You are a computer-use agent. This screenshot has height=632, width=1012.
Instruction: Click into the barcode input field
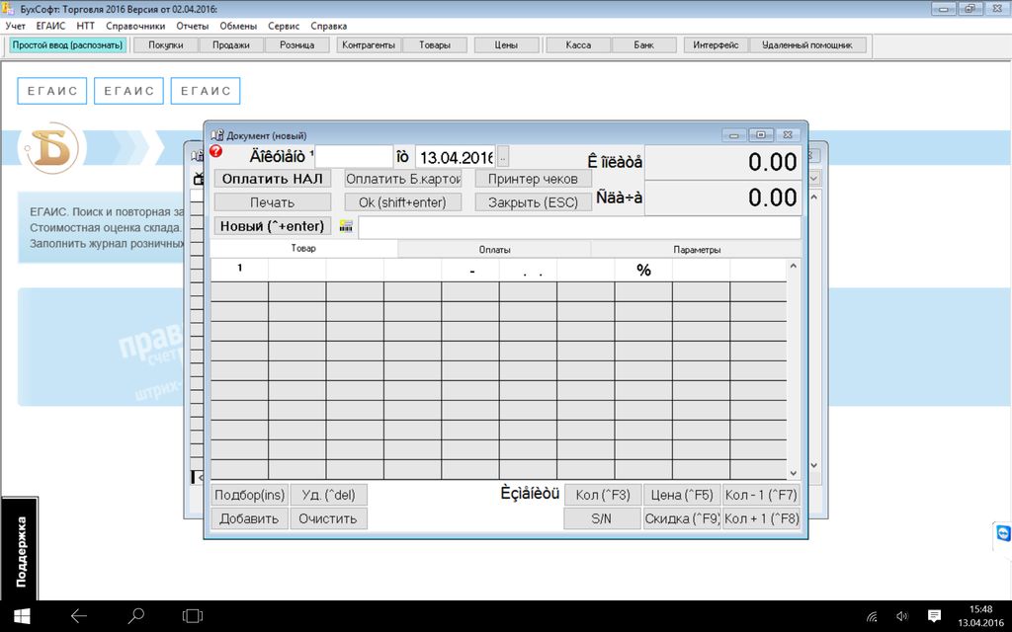(x=578, y=227)
